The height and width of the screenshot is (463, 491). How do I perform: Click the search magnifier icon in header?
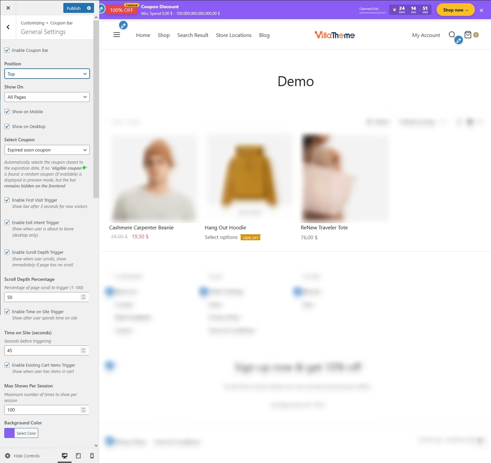coord(452,35)
